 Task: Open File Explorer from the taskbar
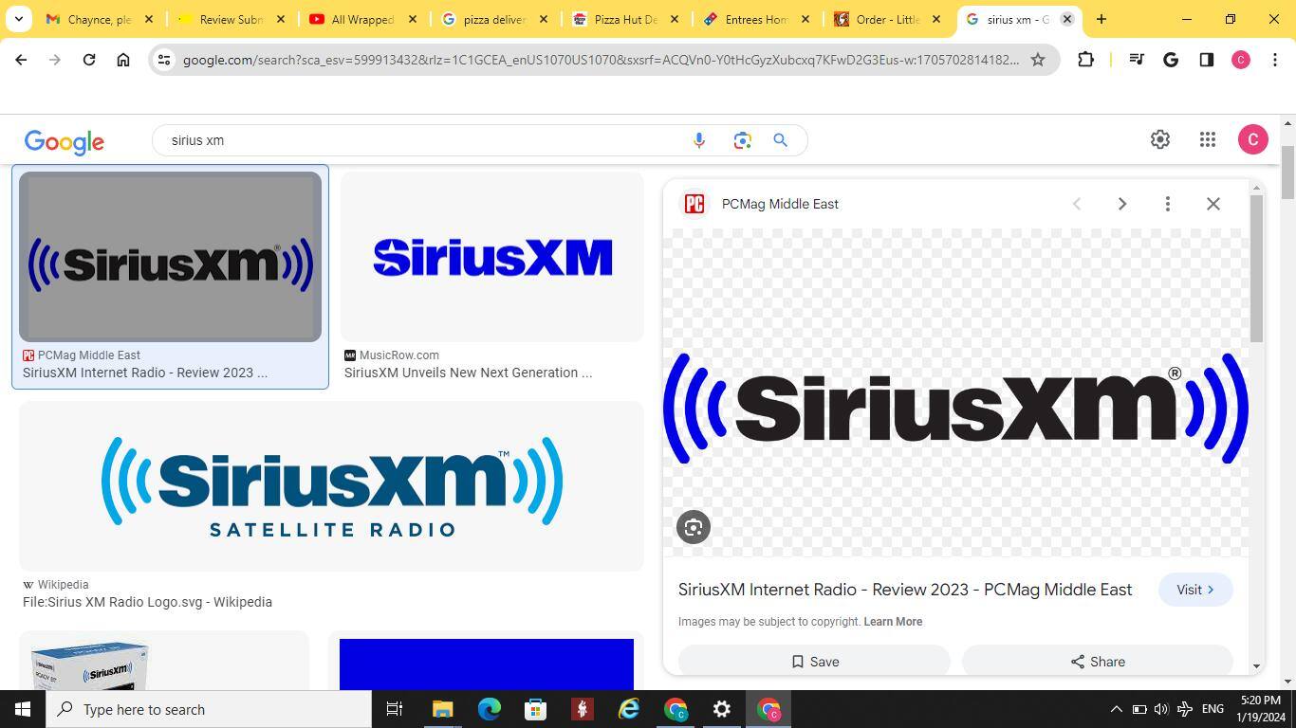coord(443,709)
